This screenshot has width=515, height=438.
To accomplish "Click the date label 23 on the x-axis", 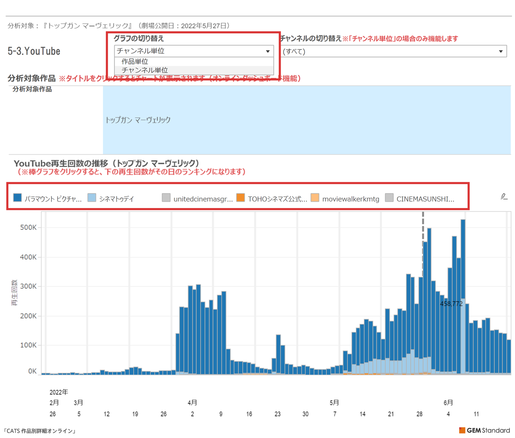I will click(278, 414).
